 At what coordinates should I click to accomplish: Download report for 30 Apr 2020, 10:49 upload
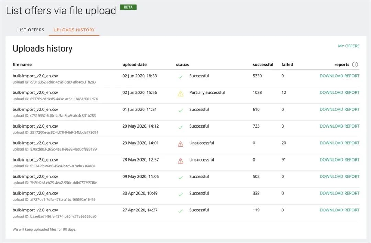[x=339, y=193]
